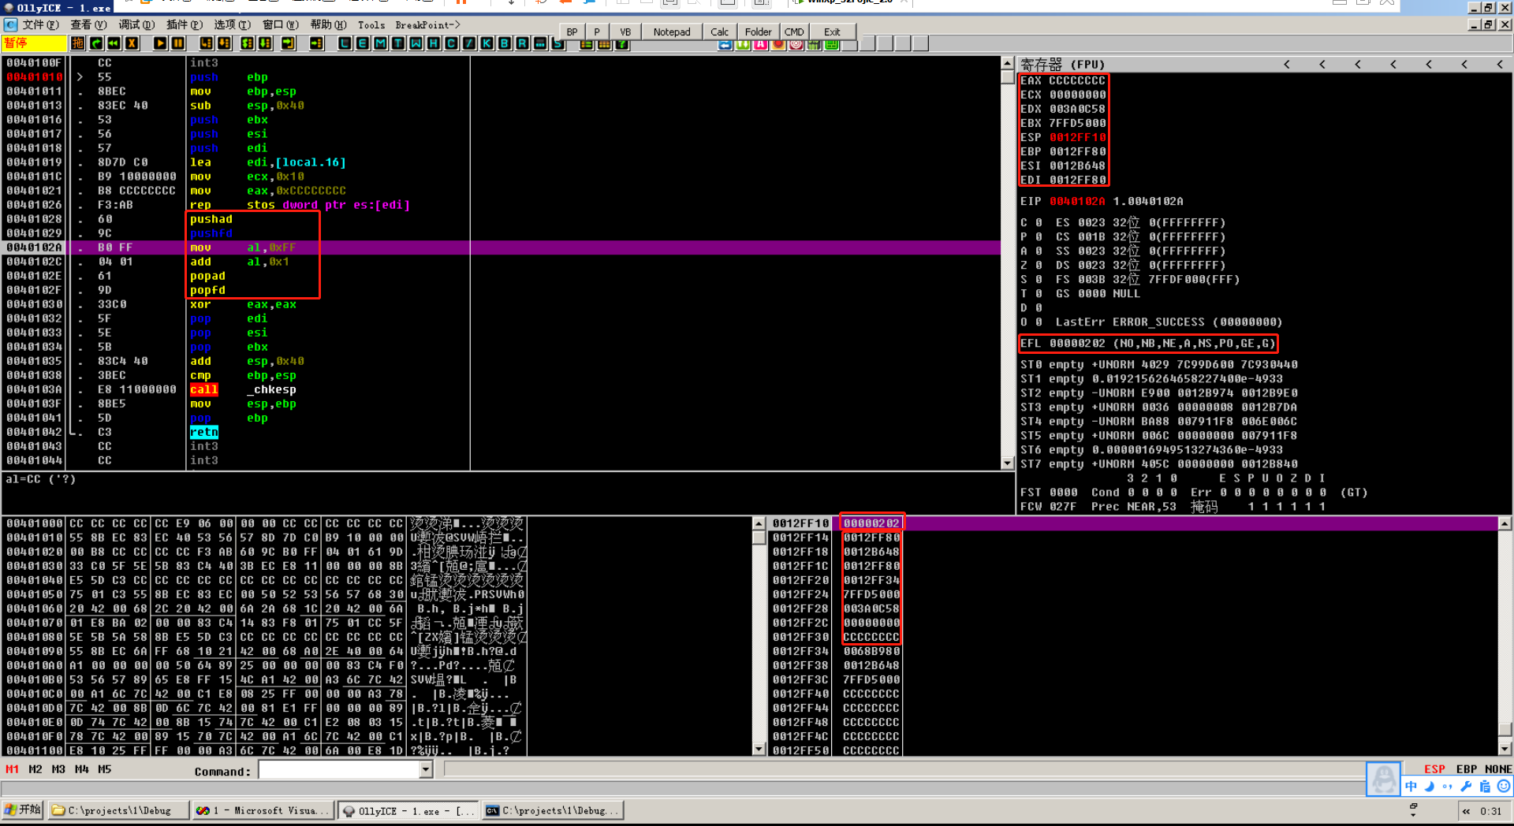Viewport: 1514px width, 826px height.
Task: Click into the Command input field
Action: (x=339, y=770)
